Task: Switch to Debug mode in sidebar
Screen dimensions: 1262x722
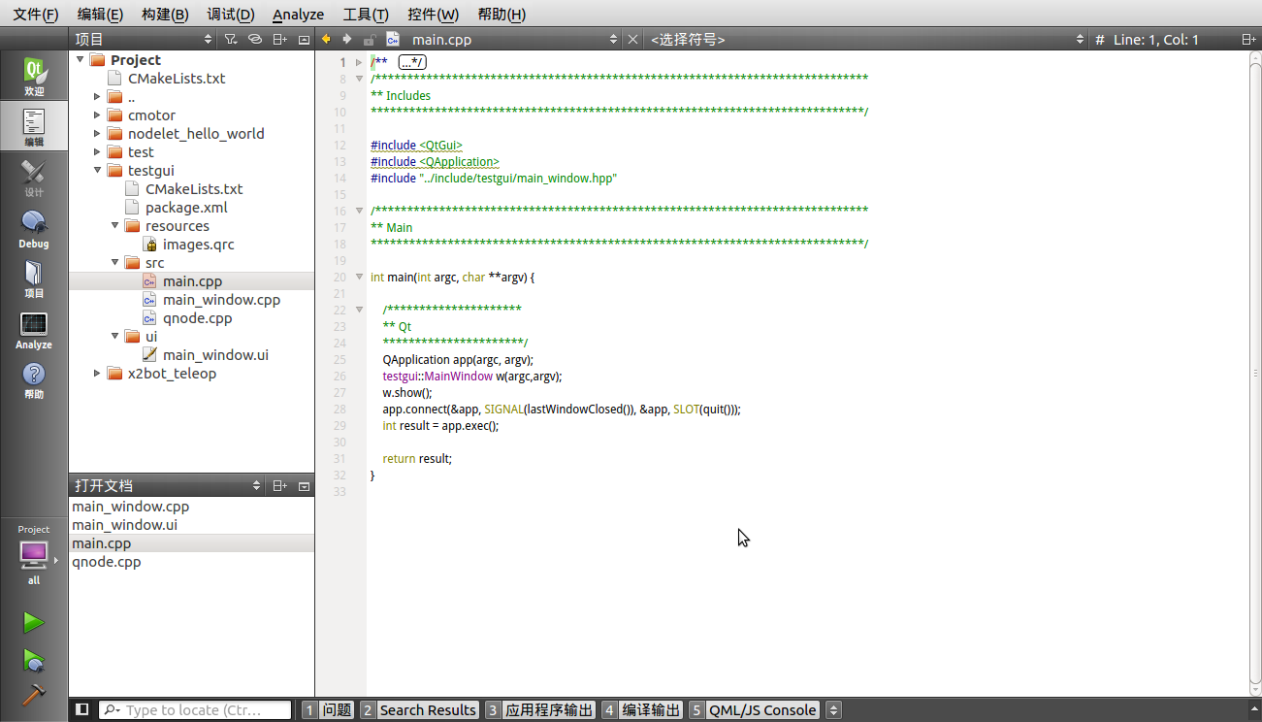Action: pyautogui.click(x=34, y=229)
